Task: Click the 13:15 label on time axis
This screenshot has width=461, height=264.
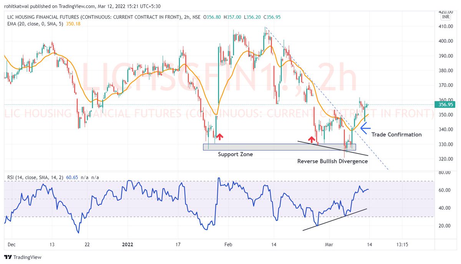Action: pos(402,244)
